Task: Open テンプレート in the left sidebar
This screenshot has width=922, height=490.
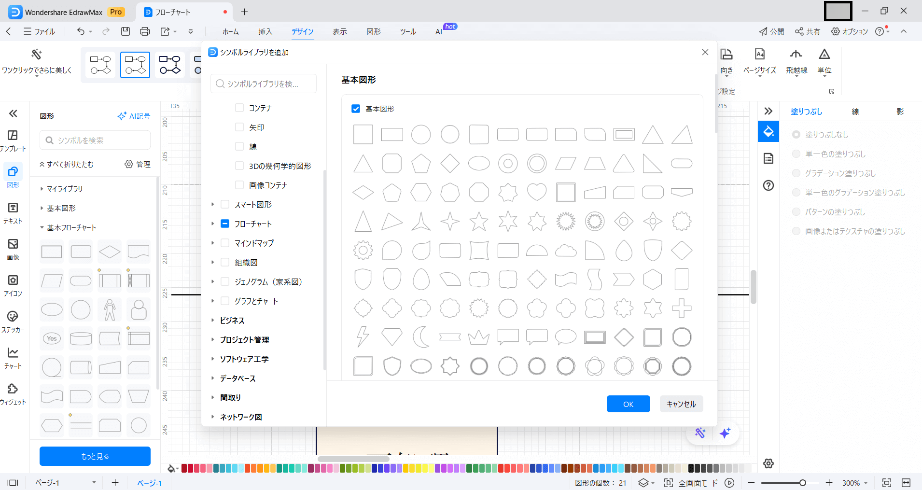Action: click(13, 140)
